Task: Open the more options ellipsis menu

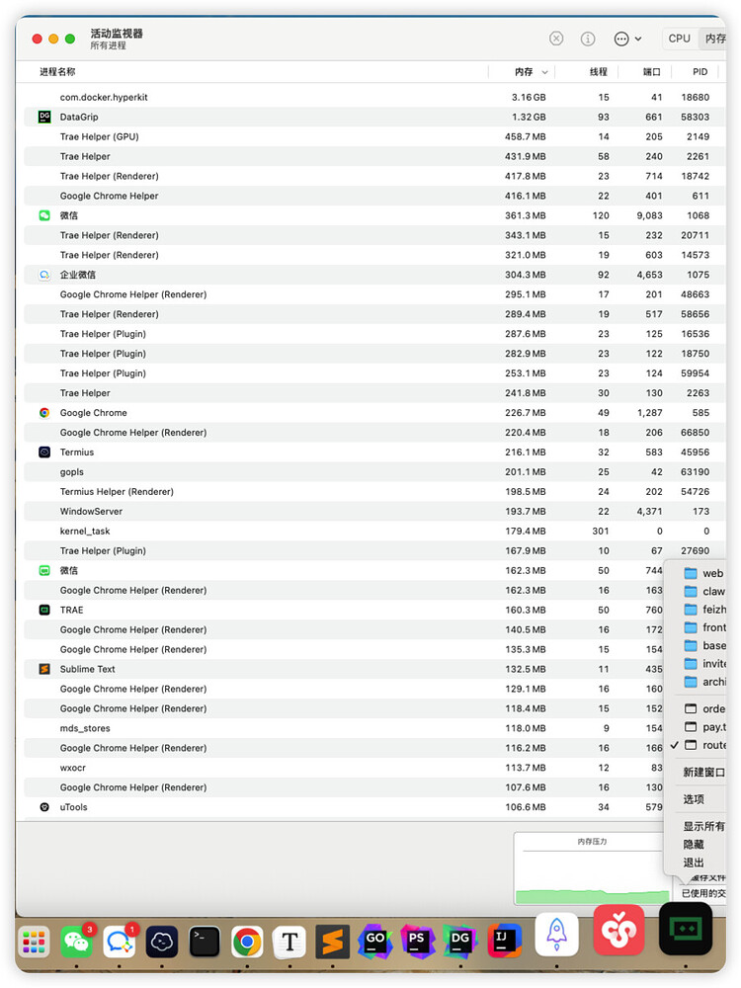Action: [627, 39]
